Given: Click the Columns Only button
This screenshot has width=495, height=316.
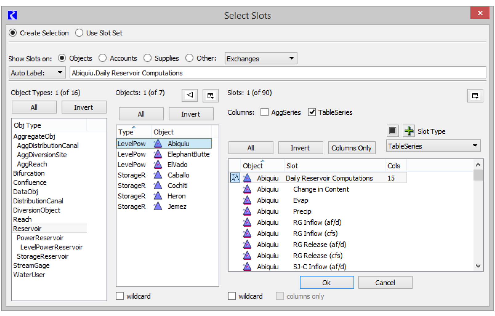Looking at the screenshot, I should pos(351,148).
